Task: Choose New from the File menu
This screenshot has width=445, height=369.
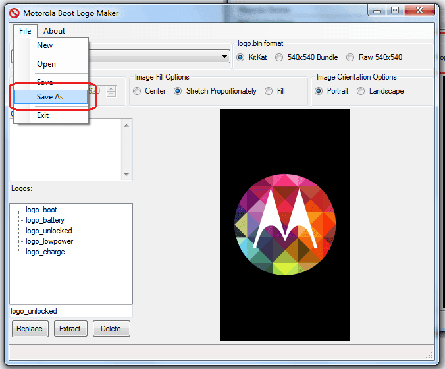Action: pos(51,45)
